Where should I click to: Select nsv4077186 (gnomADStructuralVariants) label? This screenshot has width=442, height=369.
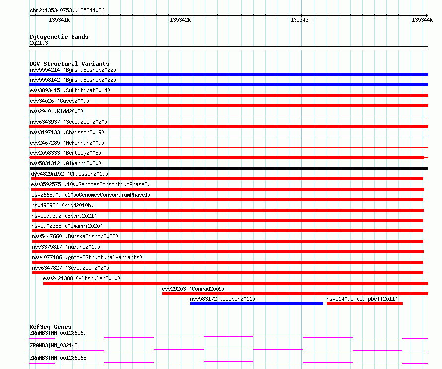(87, 257)
